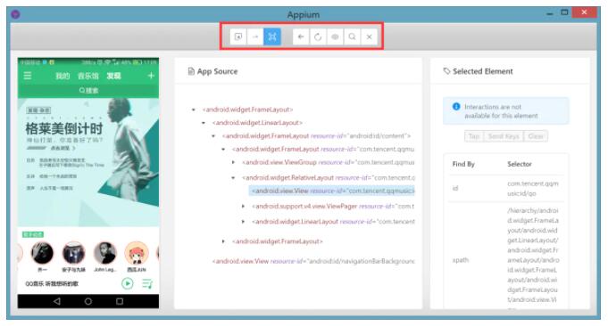Viewport: 608px width, 326px height.
Task: Tap Android home circle button
Action: click(88, 301)
